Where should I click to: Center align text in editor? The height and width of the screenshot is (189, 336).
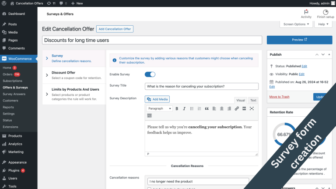click(x=221, y=108)
